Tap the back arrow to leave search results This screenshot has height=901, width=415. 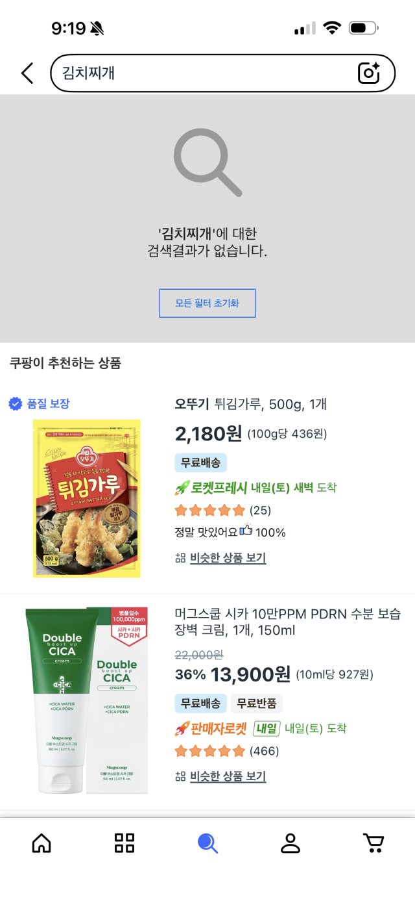coord(26,73)
